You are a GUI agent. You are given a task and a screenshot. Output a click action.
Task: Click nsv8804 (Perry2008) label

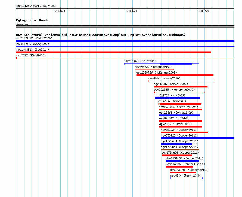pos(186,175)
